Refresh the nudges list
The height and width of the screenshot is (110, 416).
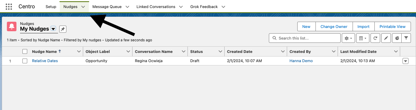(375, 38)
